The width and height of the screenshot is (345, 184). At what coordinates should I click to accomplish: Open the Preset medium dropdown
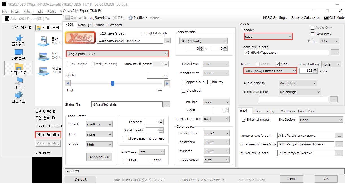[x=99, y=124]
